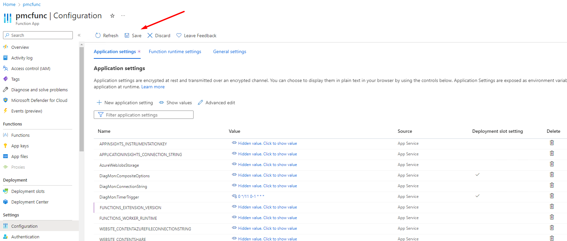Focus the Filter application settings field
The height and width of the screenshot is (241, 567).
[x=144, y=115]
